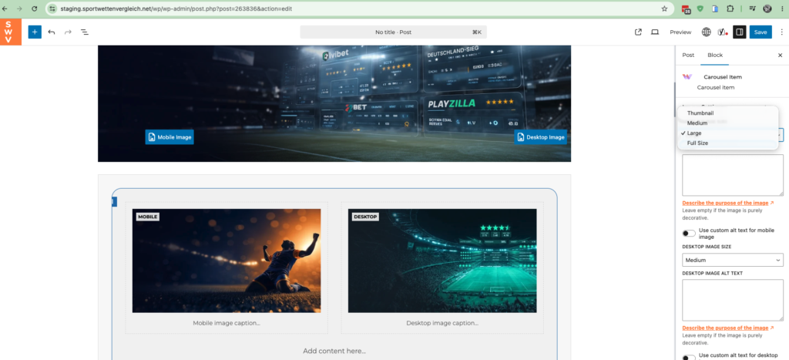Reload the browser page
Screen dimensions: 789x360
coord(34,8)
